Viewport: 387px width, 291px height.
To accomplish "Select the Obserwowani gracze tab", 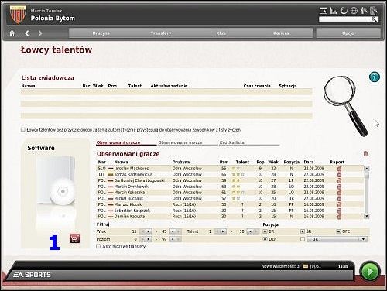I will pos(118,142).
